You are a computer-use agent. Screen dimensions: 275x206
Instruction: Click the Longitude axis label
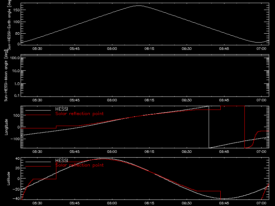[6, 127]
